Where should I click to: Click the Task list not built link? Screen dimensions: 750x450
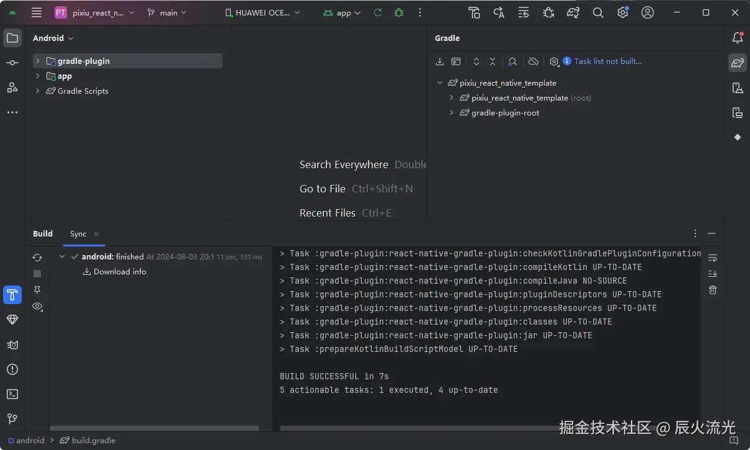click(608, 61)
